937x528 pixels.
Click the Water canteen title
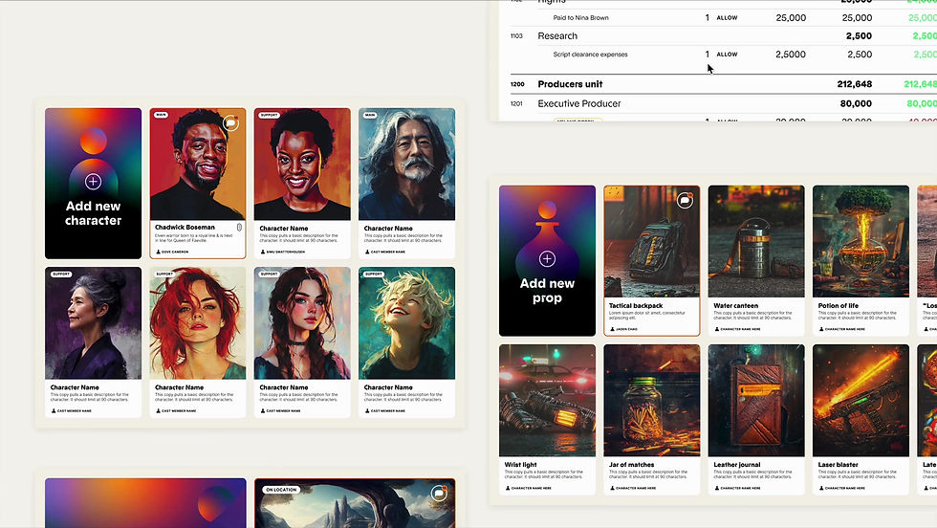pyautogui.click(x=735, y=305)
